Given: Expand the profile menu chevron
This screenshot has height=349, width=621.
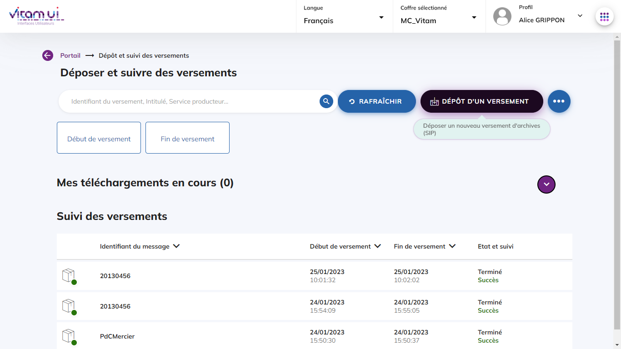Looking at the screenshot, I should (580, 16).
